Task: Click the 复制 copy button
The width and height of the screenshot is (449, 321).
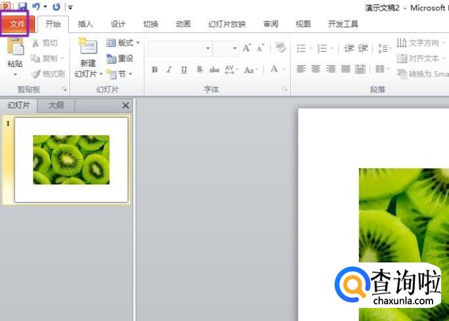Action: [47, 59]
